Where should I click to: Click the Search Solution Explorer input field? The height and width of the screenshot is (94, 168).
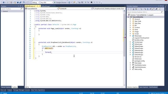pos(144,12)
